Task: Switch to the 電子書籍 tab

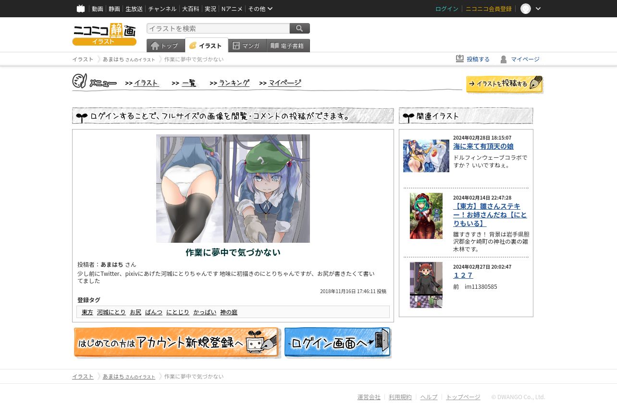Action: pos(288,46)
